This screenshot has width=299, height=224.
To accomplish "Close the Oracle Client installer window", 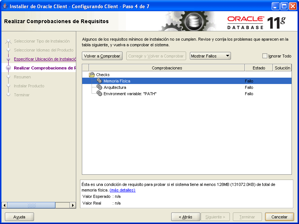I will [293, 6].
